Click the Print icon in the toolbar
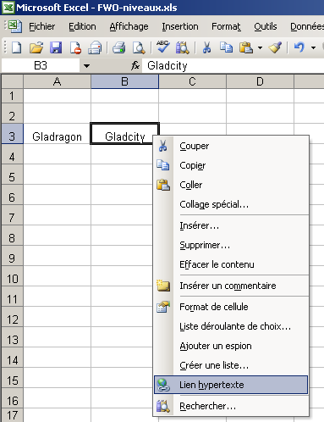The width and height of the screenshot is (324, 422). click(x=118, y=47)
